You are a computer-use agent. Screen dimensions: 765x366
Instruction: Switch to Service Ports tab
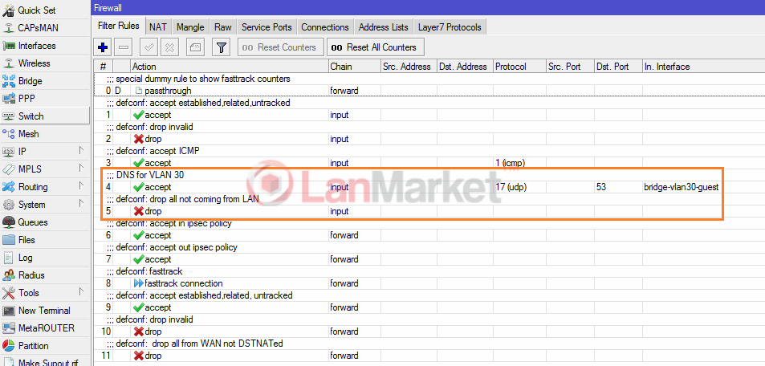(x=267, y=27)
